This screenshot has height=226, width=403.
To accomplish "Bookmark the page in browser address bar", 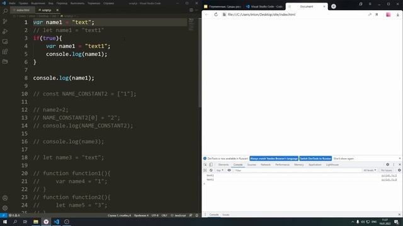I will pos(377,14).
